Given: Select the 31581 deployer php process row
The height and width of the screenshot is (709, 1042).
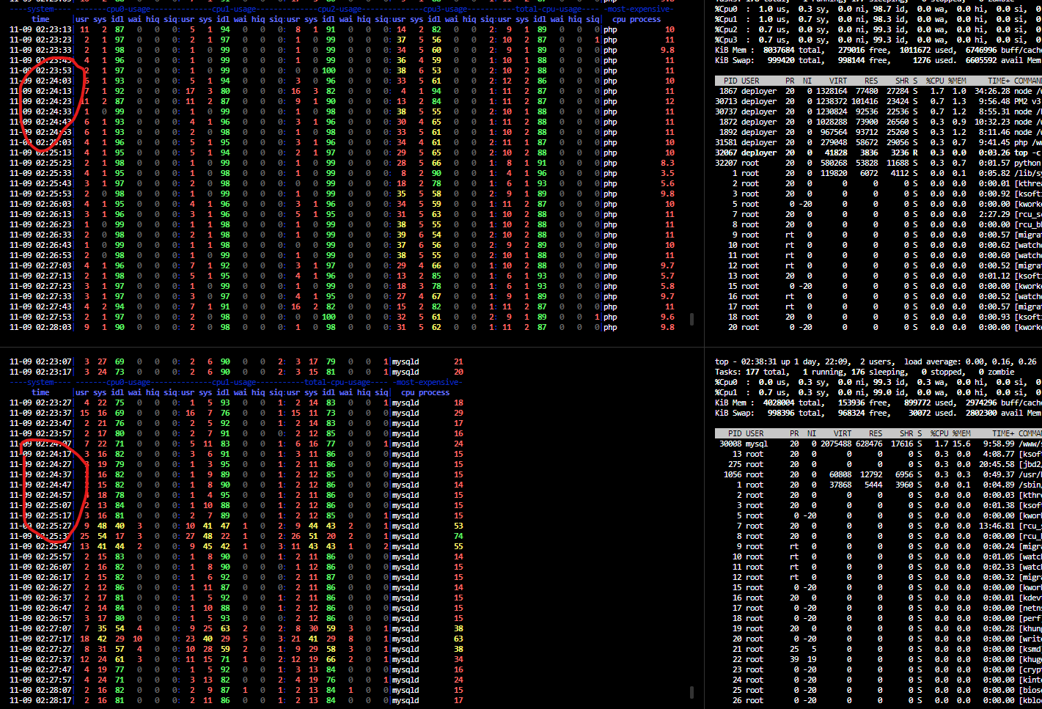Looking at the screenshot, I should pyautogui.click(x=878, y=142).
